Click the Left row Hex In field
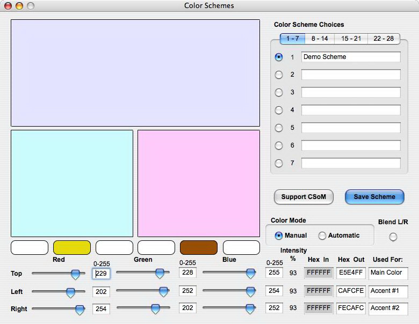 [x=319, y=291]
